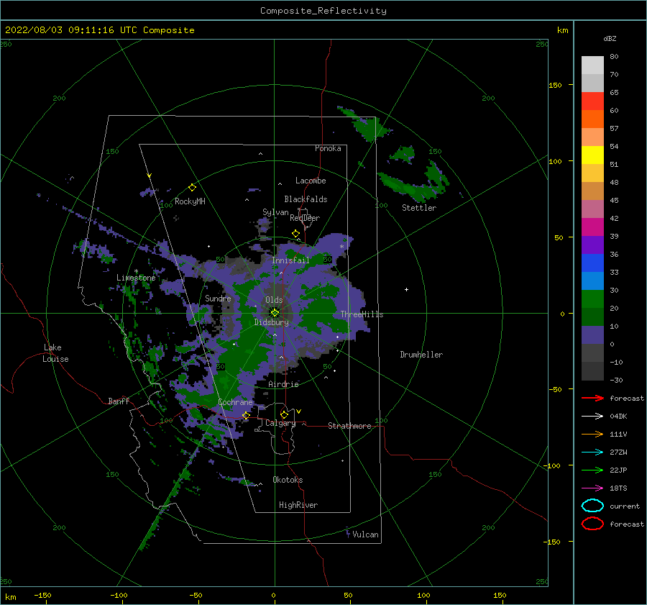This screenshot has width=647, height=605.
Task: Click the Ponoka town label
Action: [328, 148]
